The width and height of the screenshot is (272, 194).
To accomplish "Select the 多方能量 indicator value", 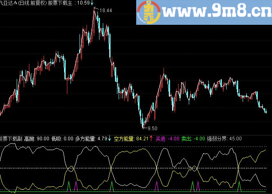I will click(91, 139).
